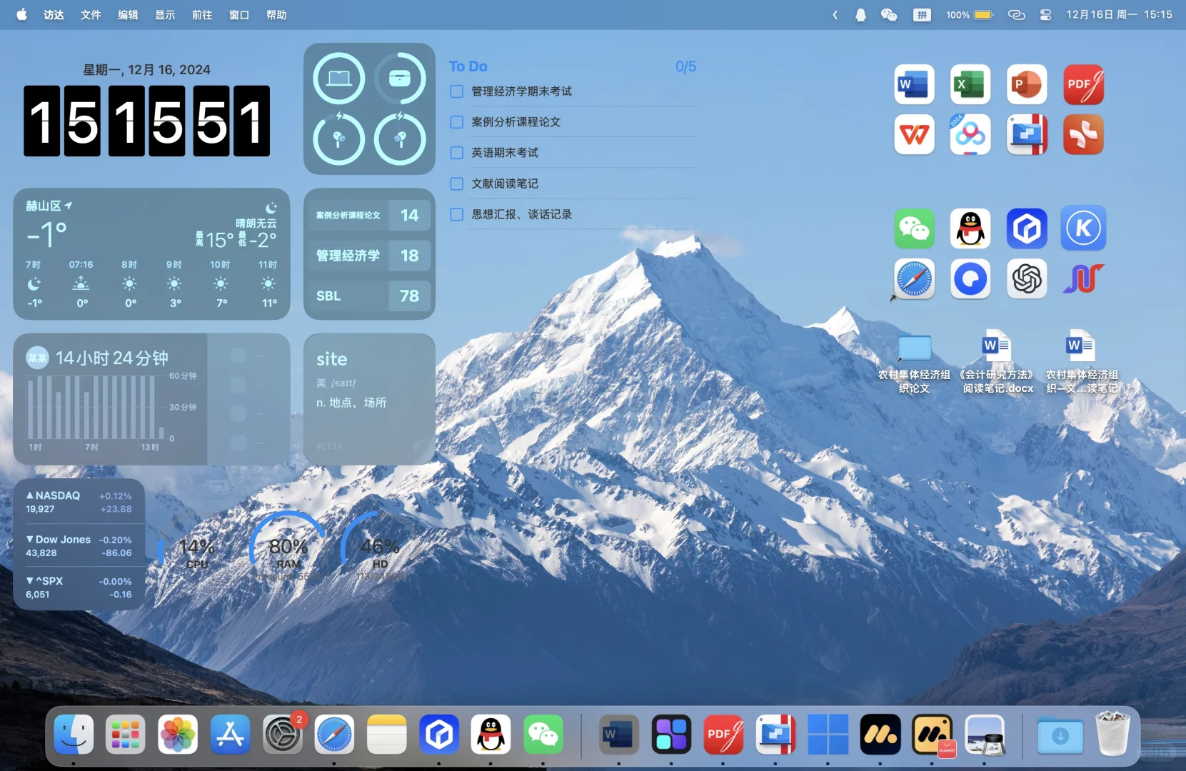Check 管理经济学期末考试 to-do item

point(457,91)
